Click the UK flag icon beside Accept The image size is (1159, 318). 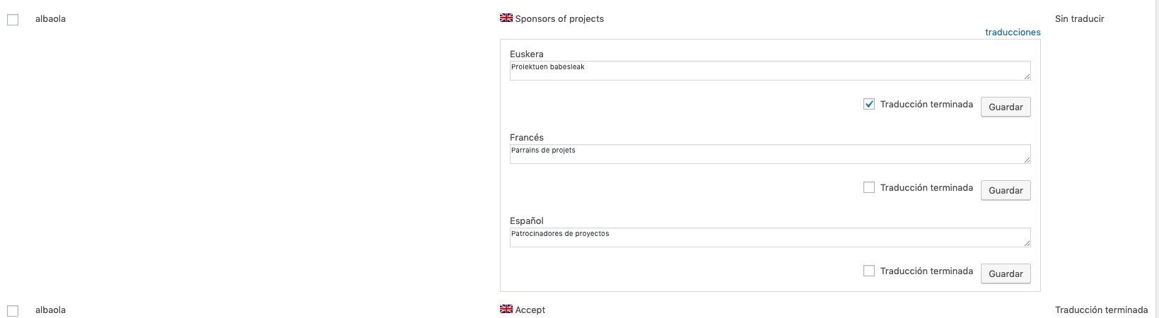point(506,309)
